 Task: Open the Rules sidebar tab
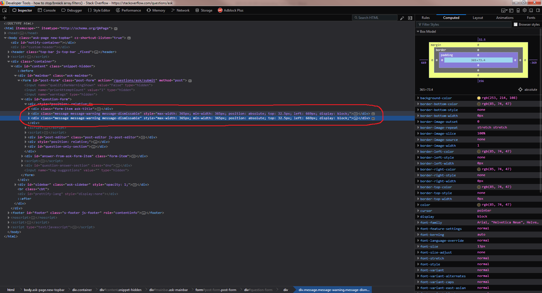click(x=425, y=18)
